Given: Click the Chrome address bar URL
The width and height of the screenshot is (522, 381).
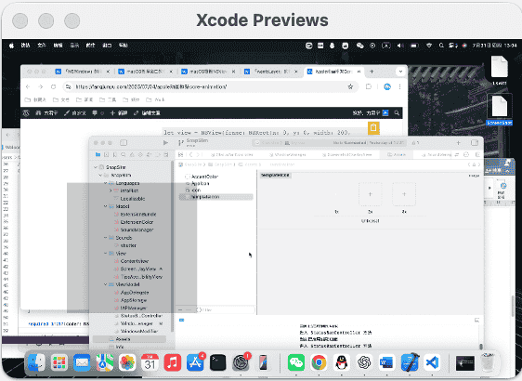Looking at the screenshot, I should 151,87.
